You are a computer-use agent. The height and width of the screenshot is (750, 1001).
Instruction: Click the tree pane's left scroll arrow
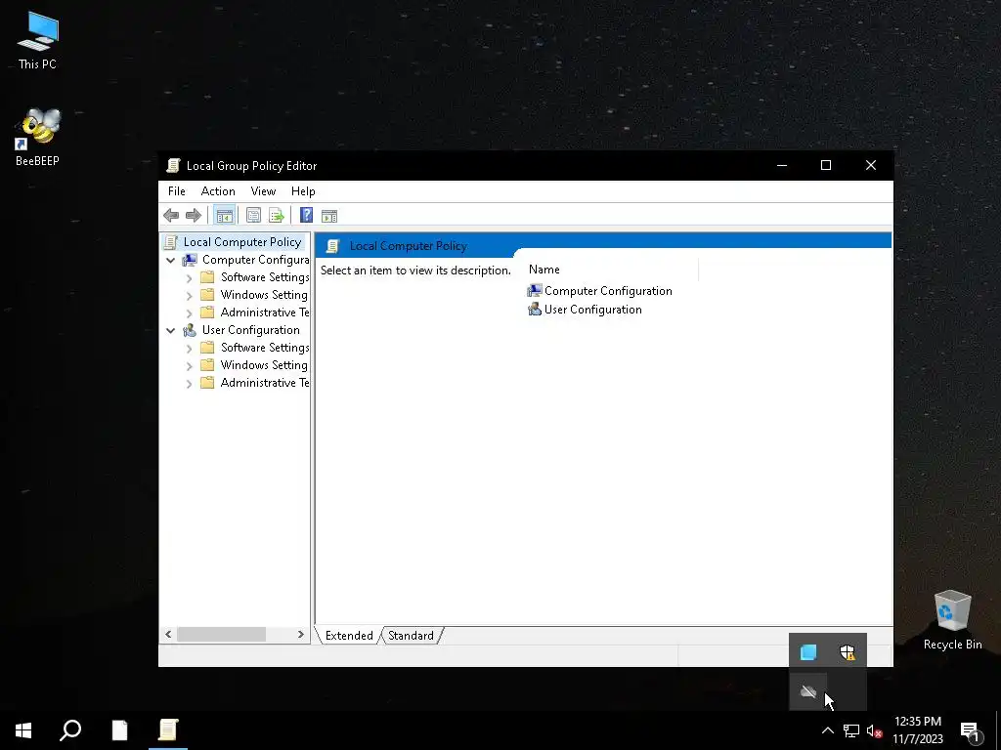point(168,634)
